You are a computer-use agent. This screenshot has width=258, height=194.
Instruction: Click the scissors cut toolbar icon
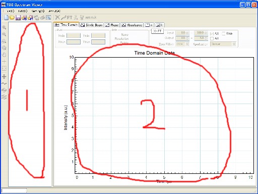tap(57, 18)
